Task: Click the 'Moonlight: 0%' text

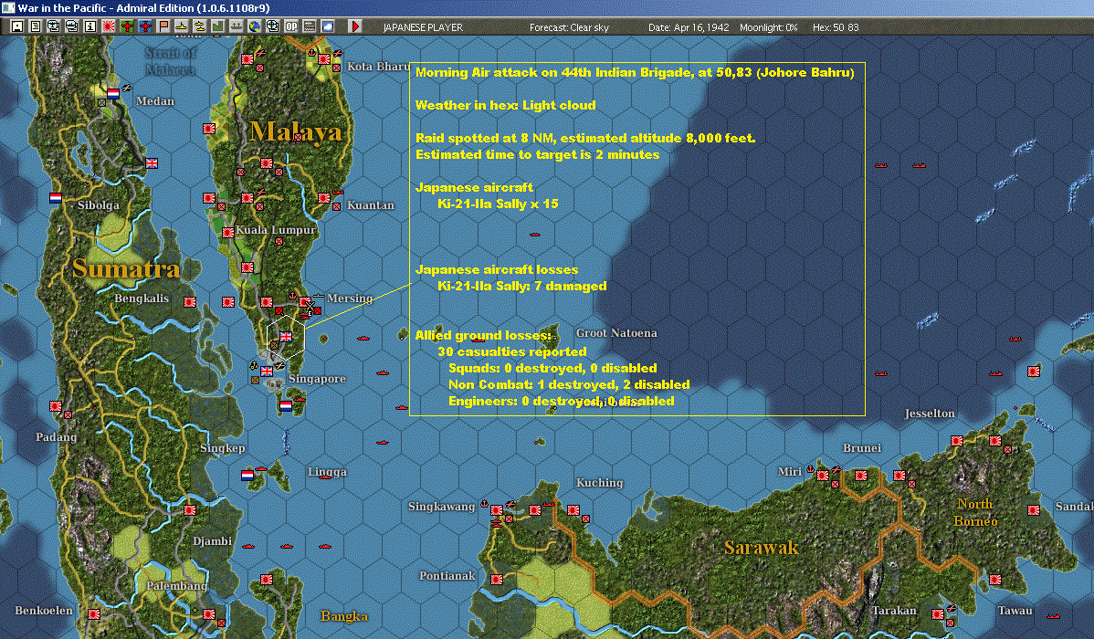Action: [769, 27]
